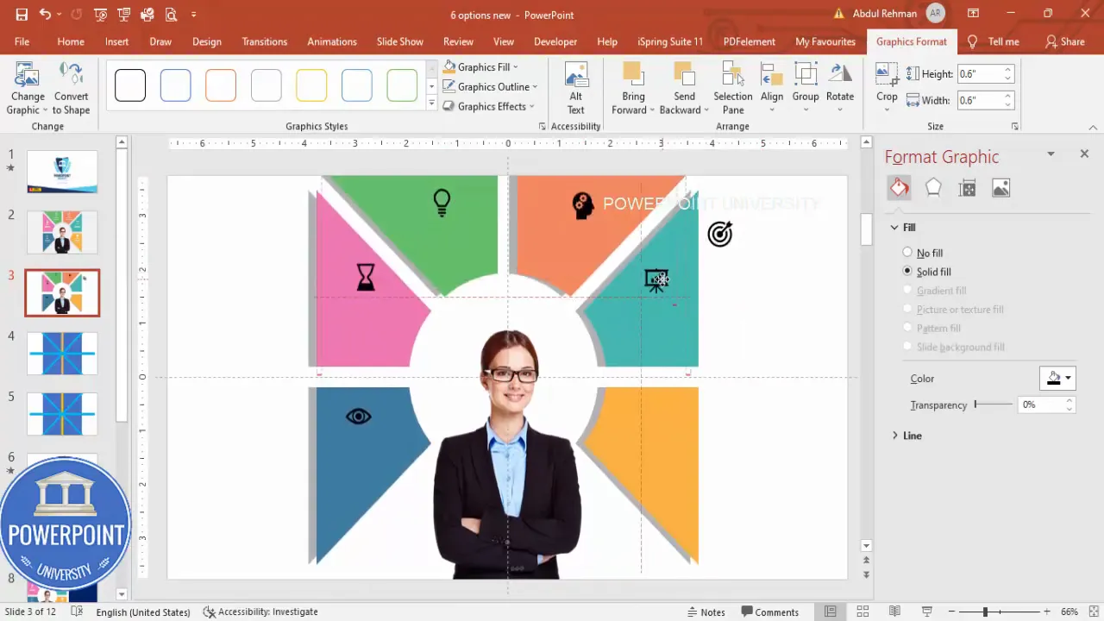This screenshot has width=1104, height=621.
Task: Adjust the Transparency slider
Action: [994, 405]
